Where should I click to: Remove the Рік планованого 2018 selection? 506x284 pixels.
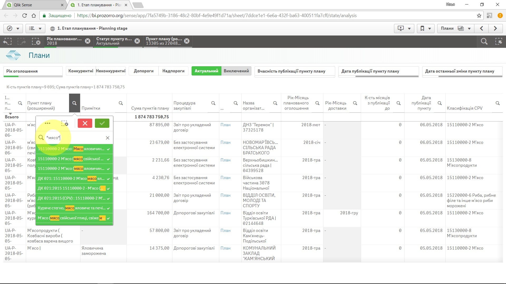[88, 41]
